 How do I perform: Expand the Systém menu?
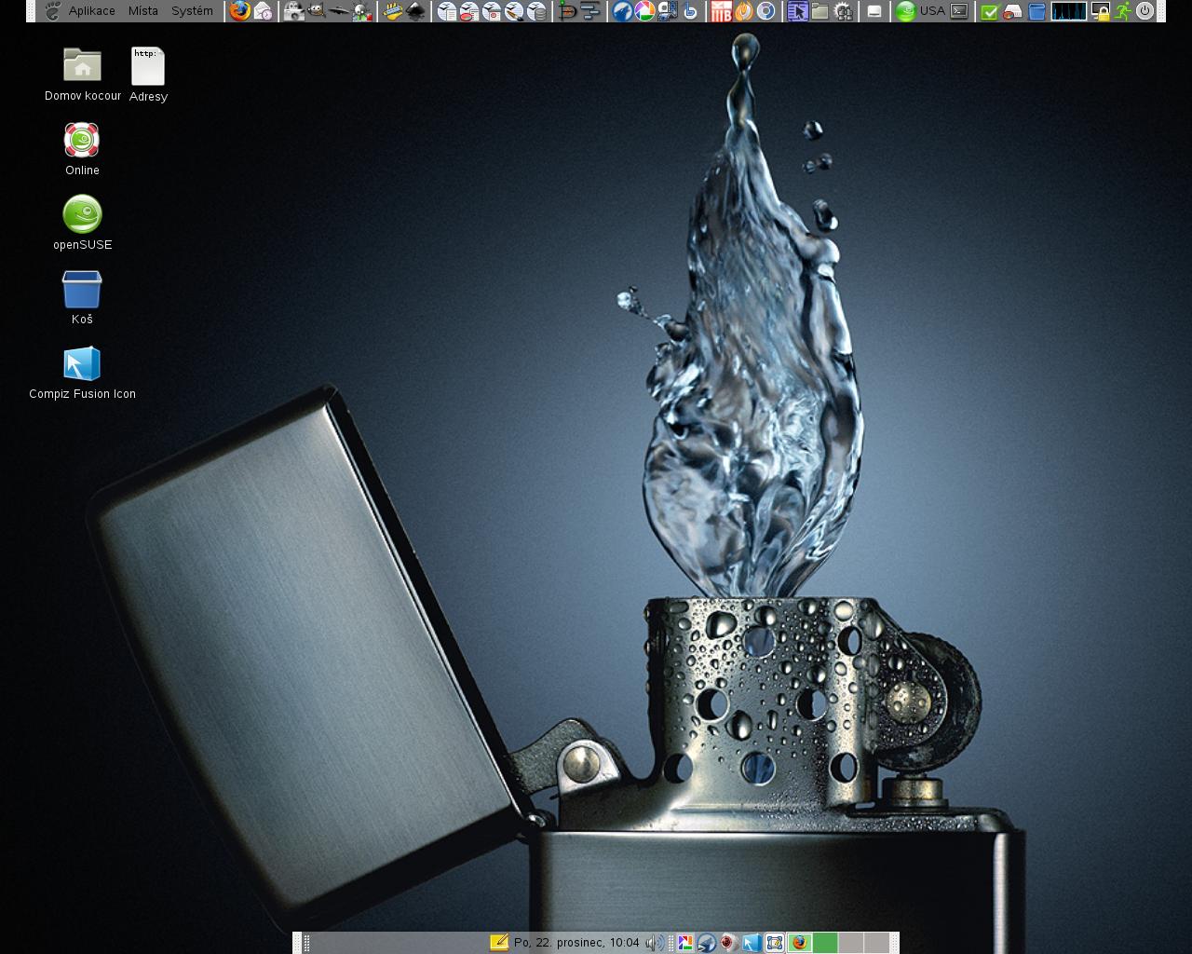pyautogui.click(x=192, y=11)
